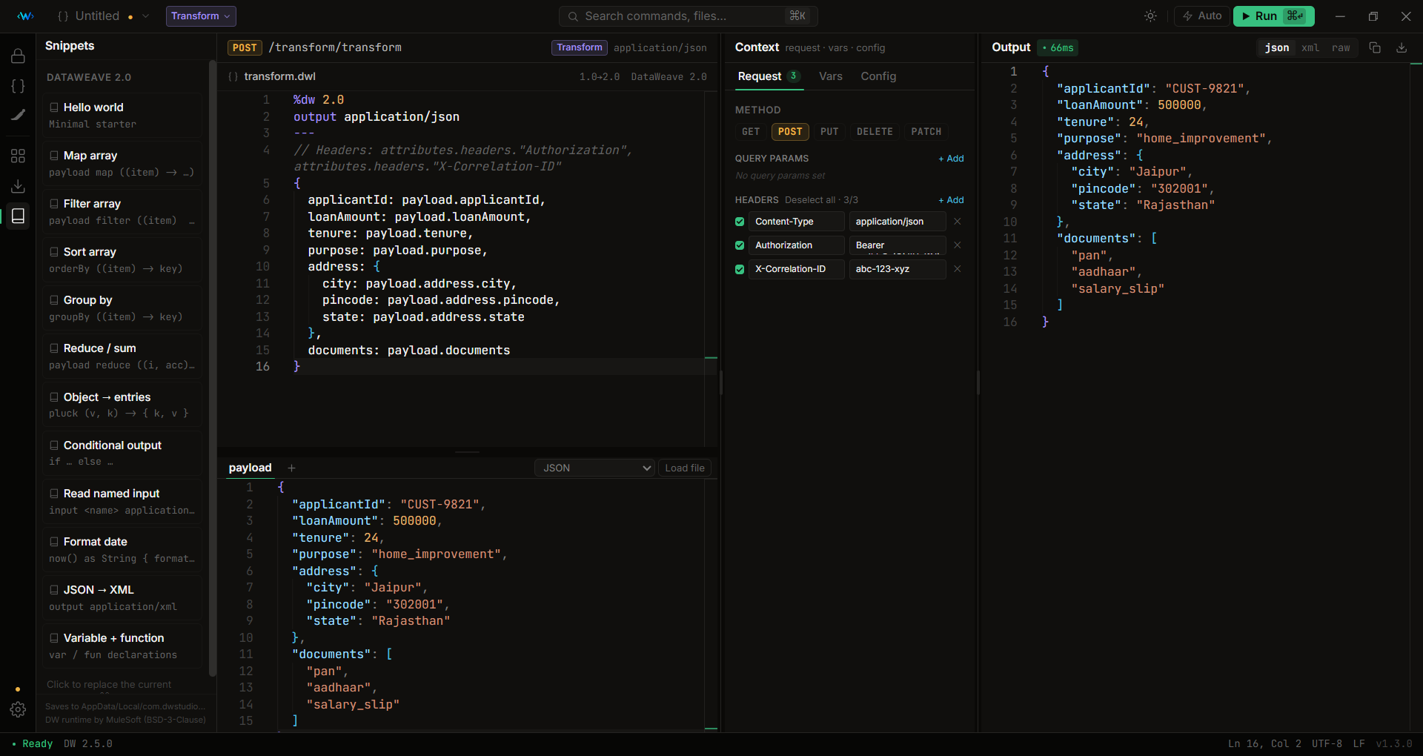1423x756 pixels.
Task: Click the POST badge in request bar
Action: point(245,47)
